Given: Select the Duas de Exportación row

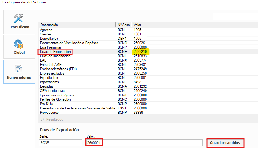Looking at the screenshot, I should point(56,51).
